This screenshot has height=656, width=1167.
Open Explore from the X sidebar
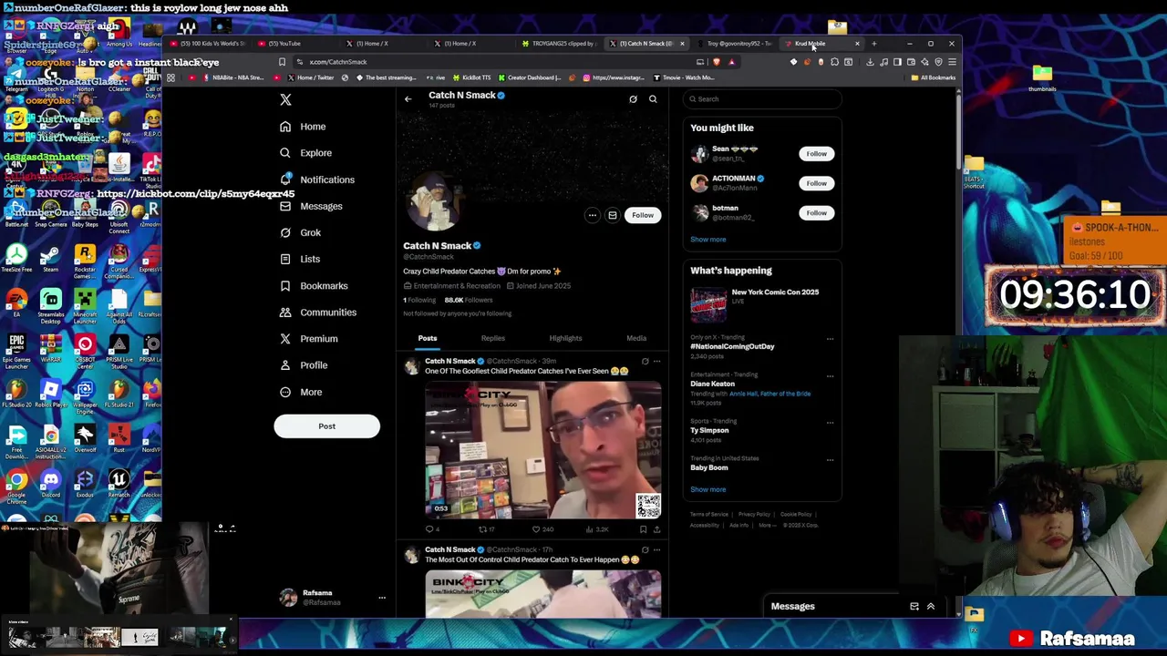[306, 153]
